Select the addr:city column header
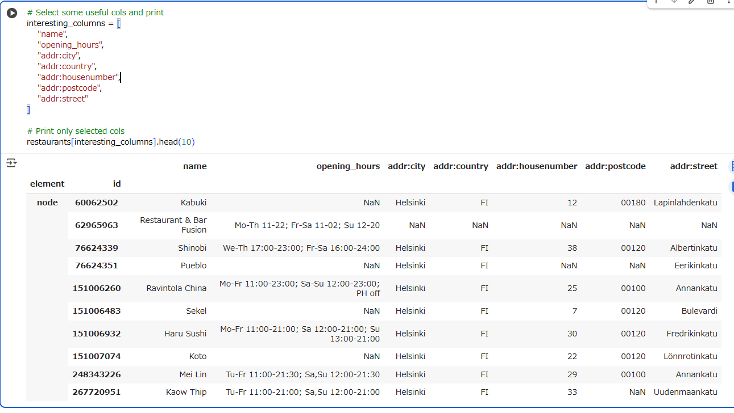Viewport: 734px width, 413px height. click(407, 166)
